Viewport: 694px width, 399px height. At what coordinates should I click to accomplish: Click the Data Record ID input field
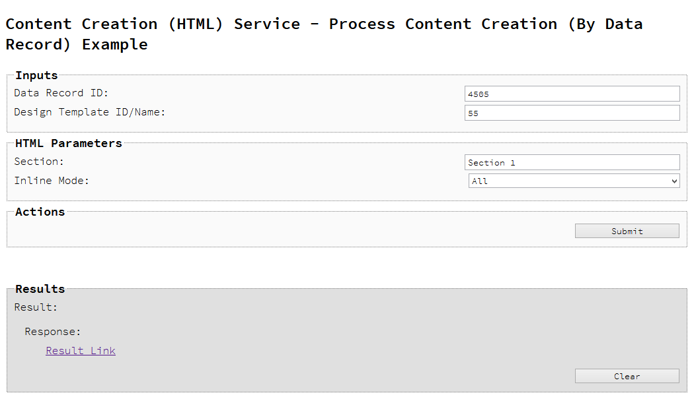pos(572,94)
